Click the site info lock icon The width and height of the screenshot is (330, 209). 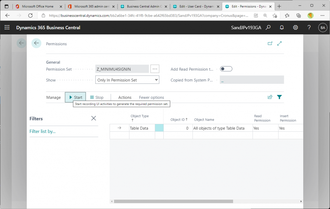pos(44,15)
